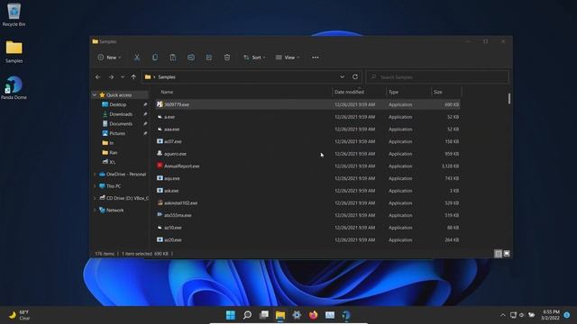
Task: Open Recycle Bin on the desktop
Action: click(14, 15)
